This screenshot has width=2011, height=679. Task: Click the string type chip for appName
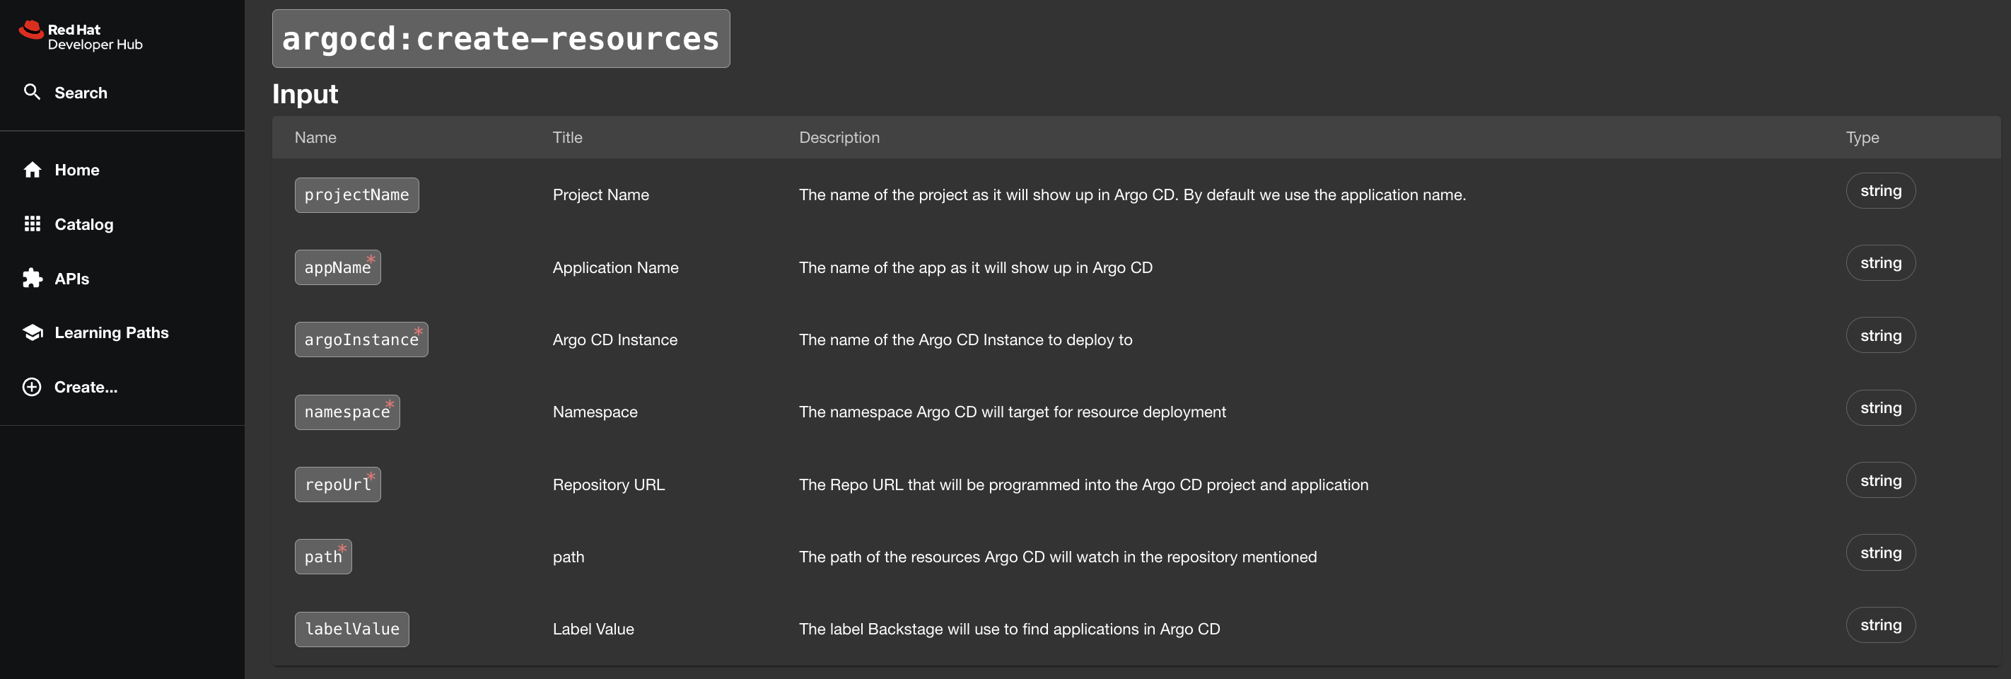tap(1880, 263)
